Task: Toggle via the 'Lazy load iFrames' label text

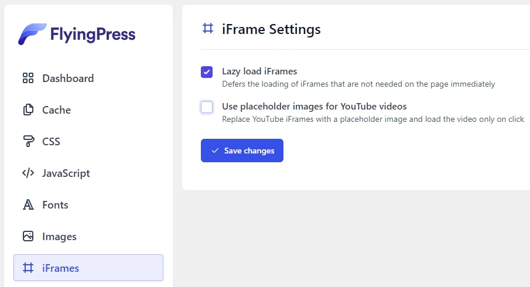Action: pos(259,71)
